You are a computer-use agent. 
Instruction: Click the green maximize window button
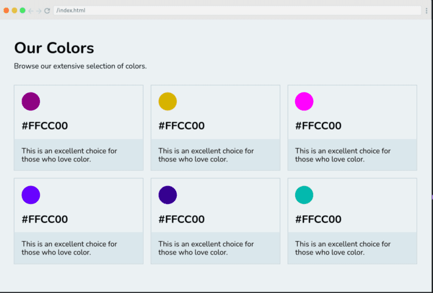coord(23,10)
